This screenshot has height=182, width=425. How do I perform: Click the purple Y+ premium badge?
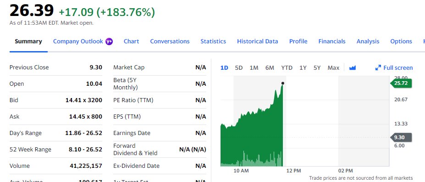(109, 42)
